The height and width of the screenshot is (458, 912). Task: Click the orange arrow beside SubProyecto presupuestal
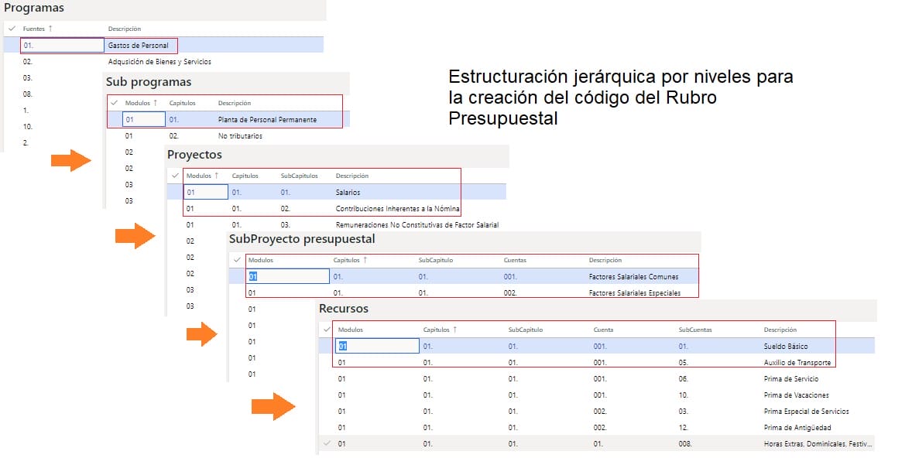pos(201,334)
